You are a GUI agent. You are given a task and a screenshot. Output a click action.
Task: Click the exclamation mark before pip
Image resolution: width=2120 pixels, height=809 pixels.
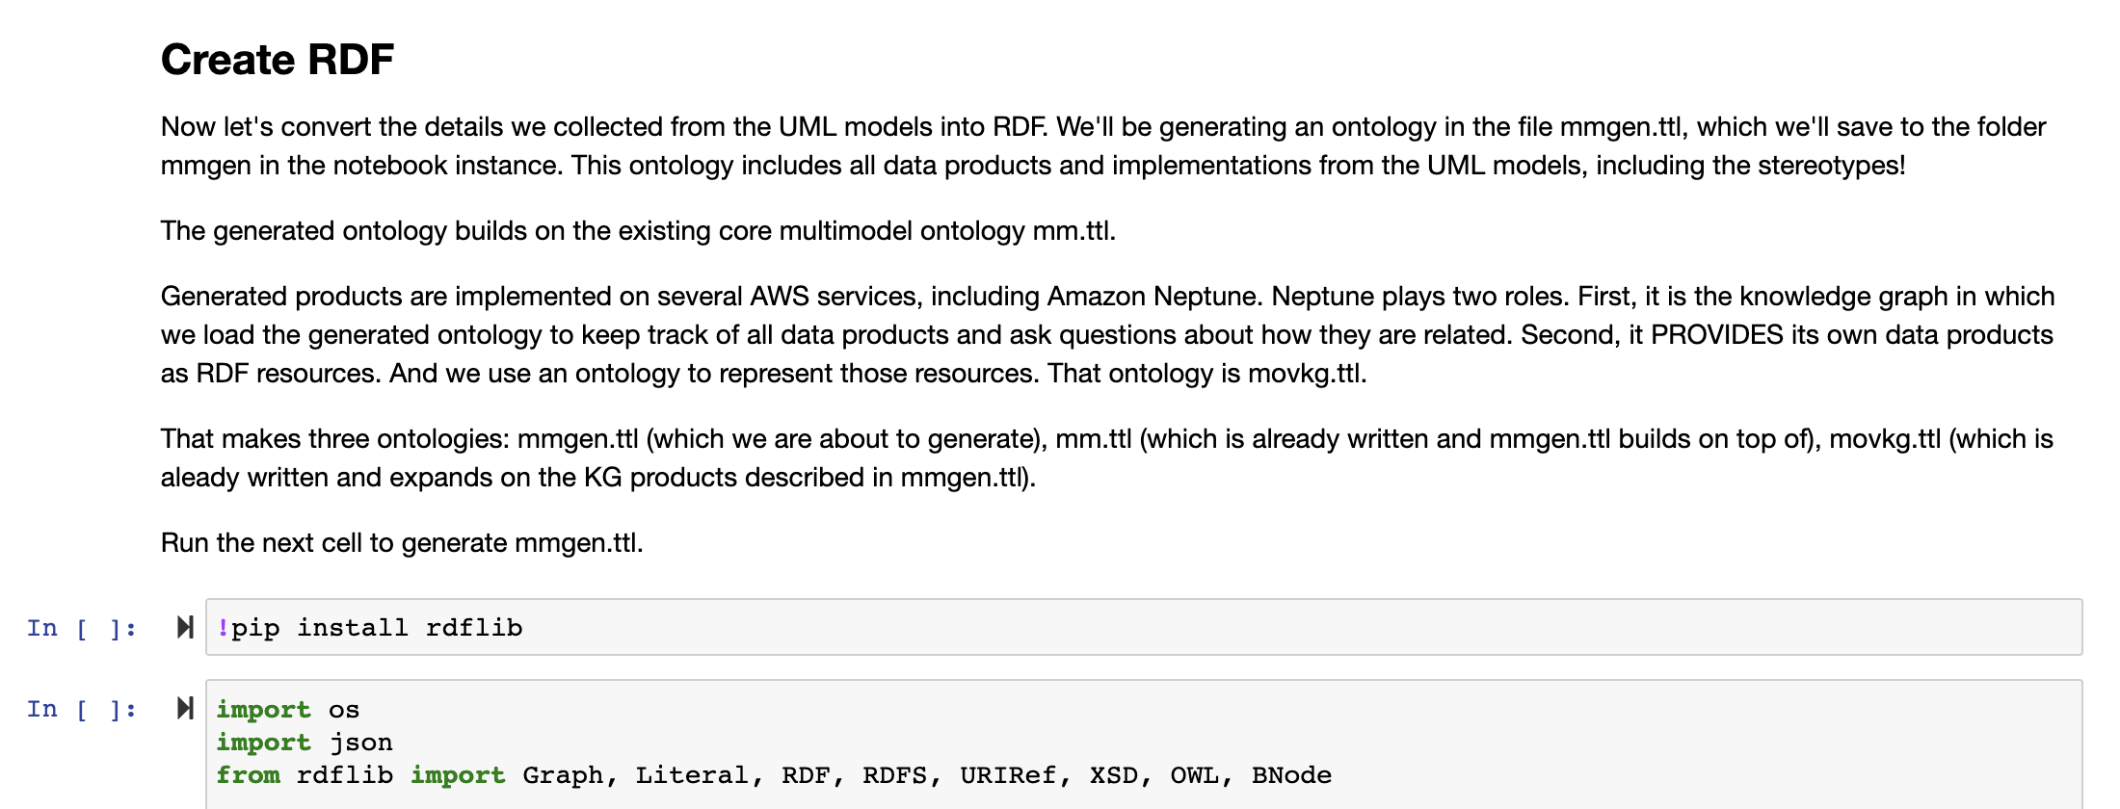pos(223,628)
